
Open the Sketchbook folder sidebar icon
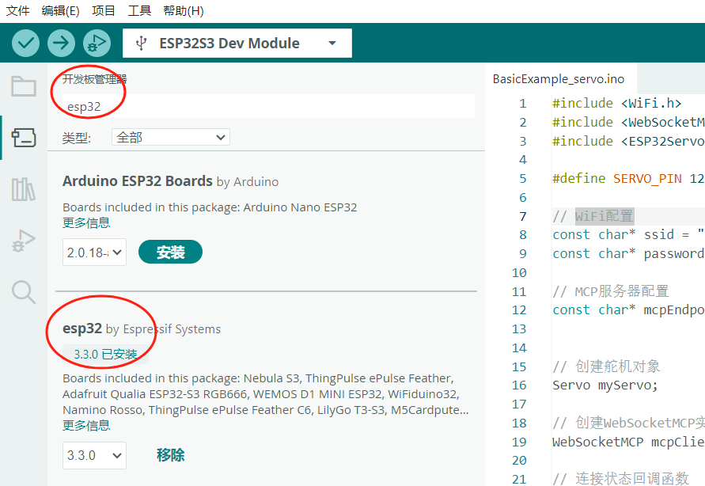tap(24, 85)
